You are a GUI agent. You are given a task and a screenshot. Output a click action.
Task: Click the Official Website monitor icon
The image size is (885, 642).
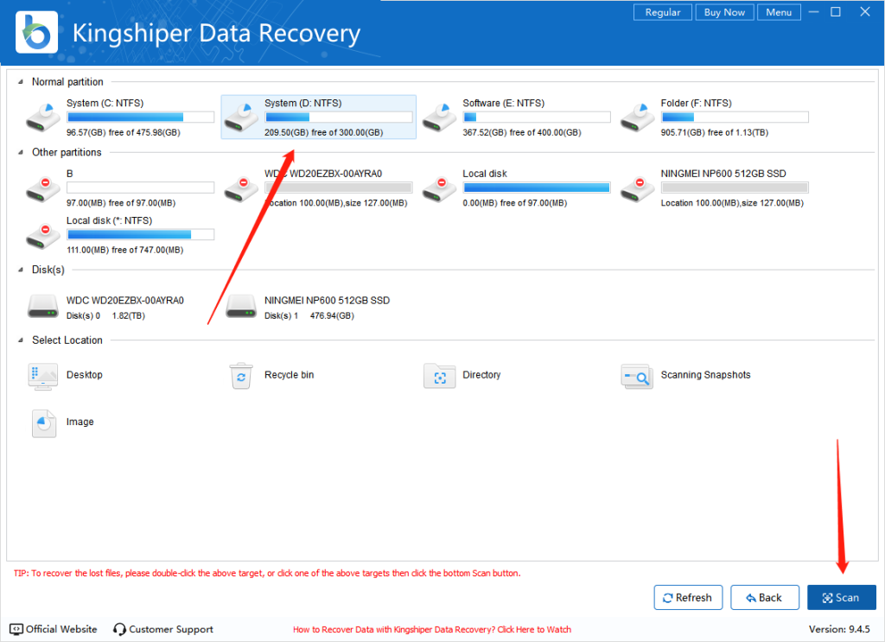[16, 629]
